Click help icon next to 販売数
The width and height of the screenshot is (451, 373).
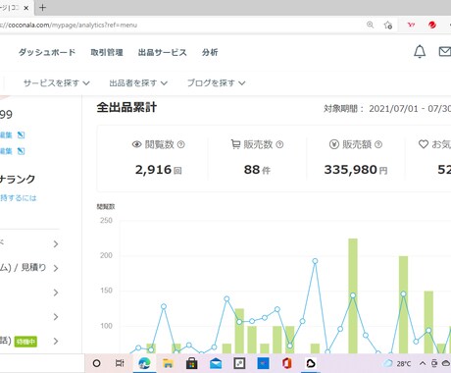pyautogui.click(x=279, y=144)
